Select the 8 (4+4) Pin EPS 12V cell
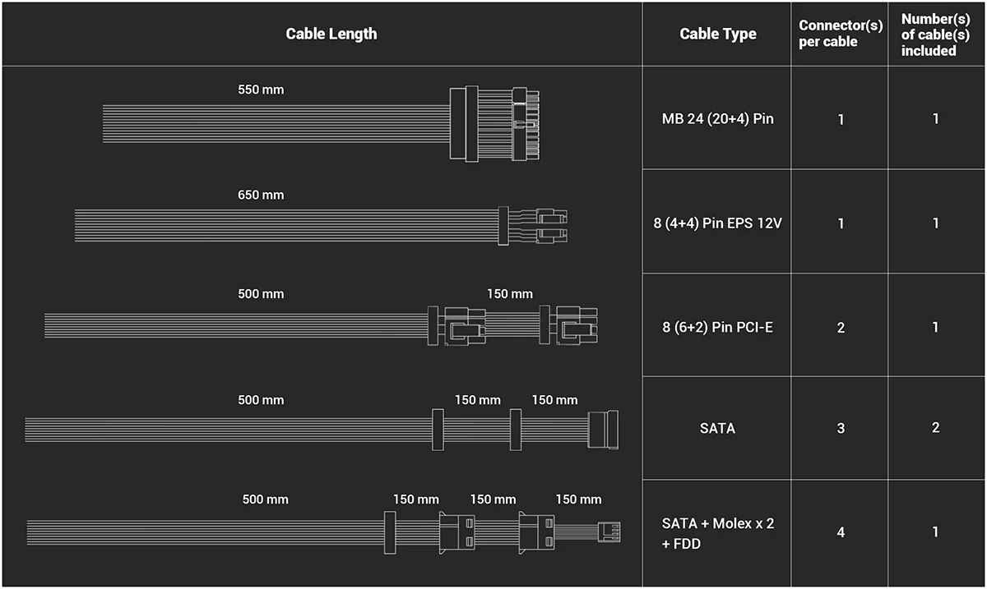The image size is (987, 589). (x=717, y=223)
